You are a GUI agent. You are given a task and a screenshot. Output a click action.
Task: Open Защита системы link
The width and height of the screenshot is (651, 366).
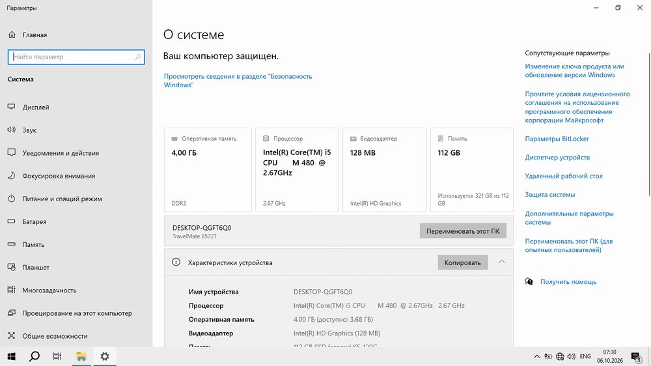coord(549,195)
